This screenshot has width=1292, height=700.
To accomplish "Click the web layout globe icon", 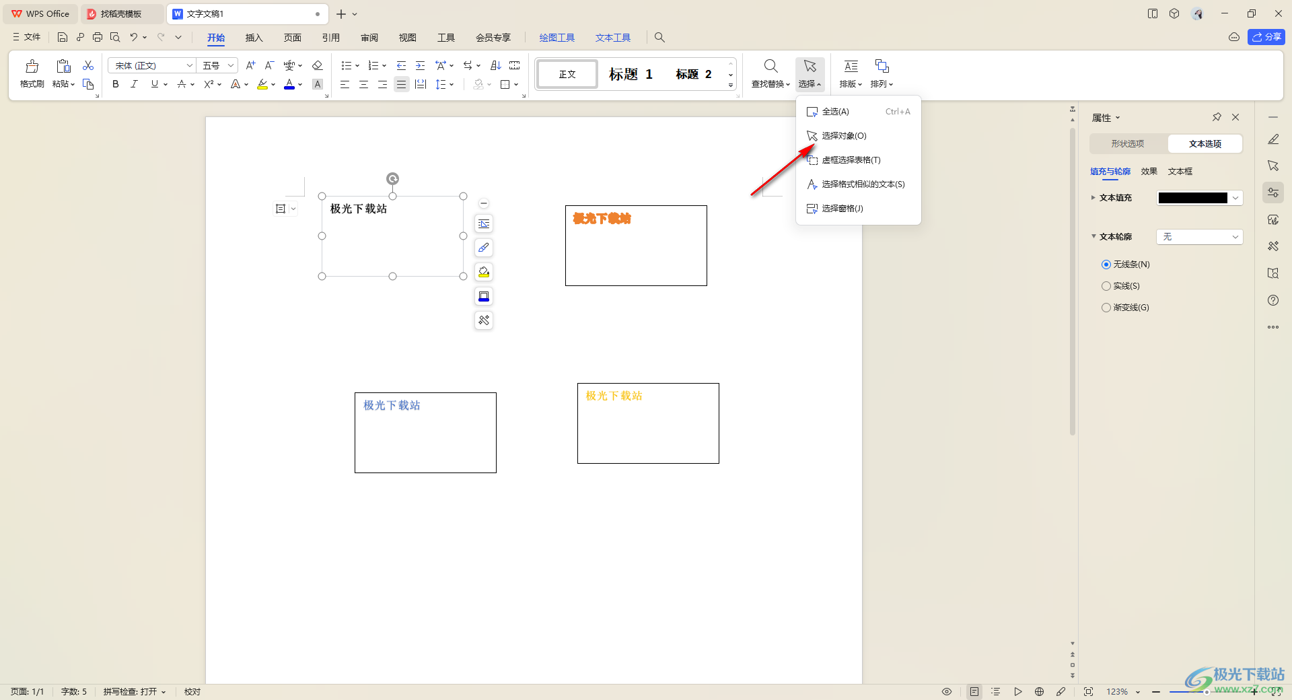I will [1039, 691].
